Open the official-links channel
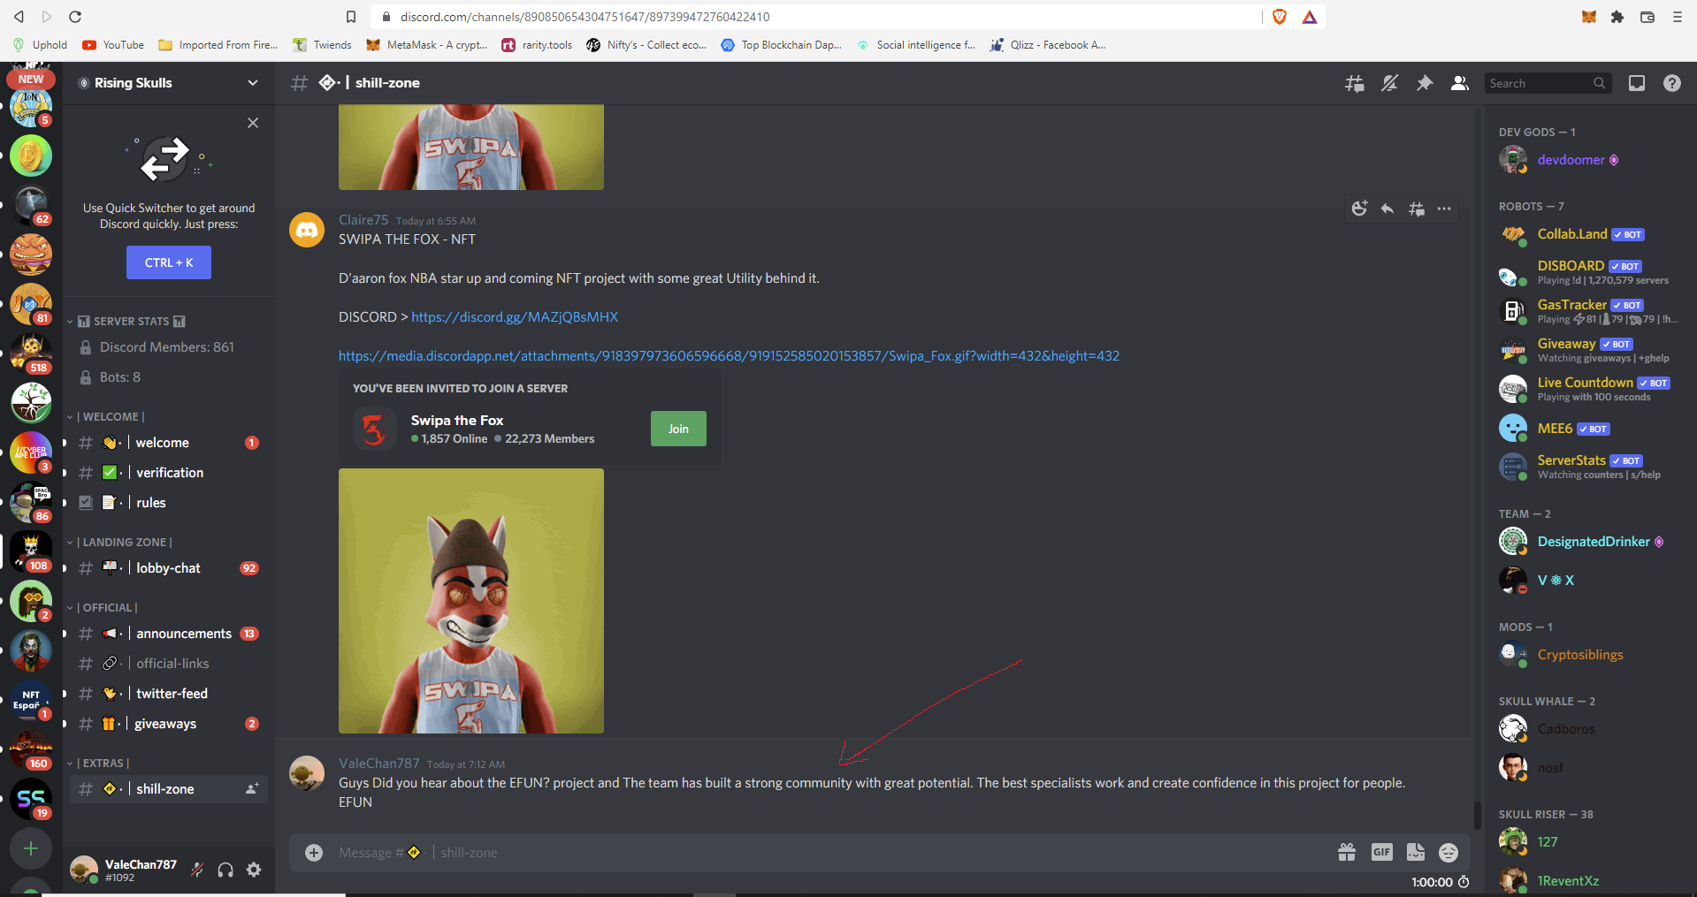Image resolution: width=1697 pixels, height=897 pixels. 169,664
